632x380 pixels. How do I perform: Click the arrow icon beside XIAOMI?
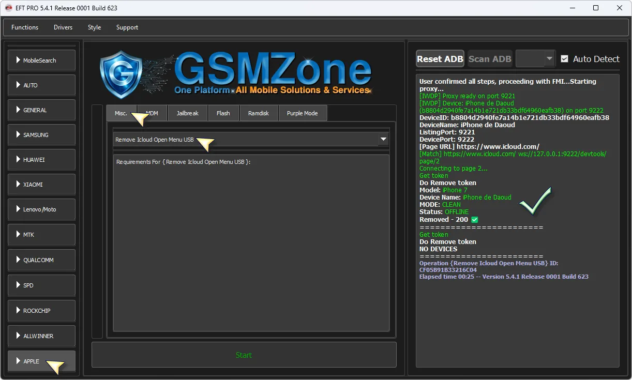click(x=18, y=185)
